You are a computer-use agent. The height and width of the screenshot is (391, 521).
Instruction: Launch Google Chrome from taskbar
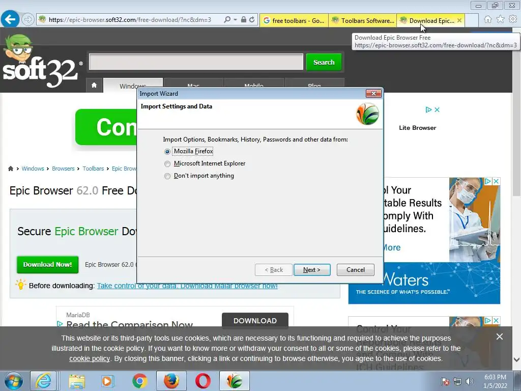tap(139, 381)
